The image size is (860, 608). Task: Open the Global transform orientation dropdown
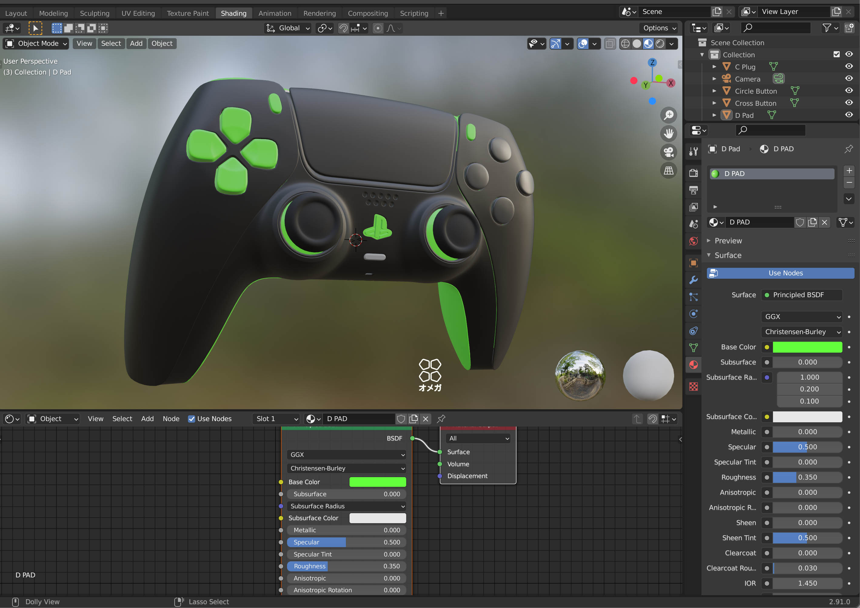[x=288, y=28]
